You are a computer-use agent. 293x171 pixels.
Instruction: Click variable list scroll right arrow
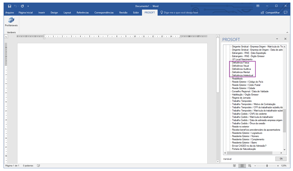tap(281, 153)
